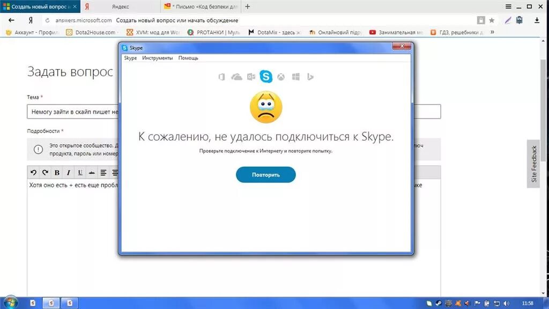Open browser downloads arrow icon
Screen dimensions: 549x309
click(x=537, y=20)
